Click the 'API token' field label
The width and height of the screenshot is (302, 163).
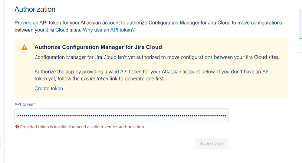pos(24,104)
